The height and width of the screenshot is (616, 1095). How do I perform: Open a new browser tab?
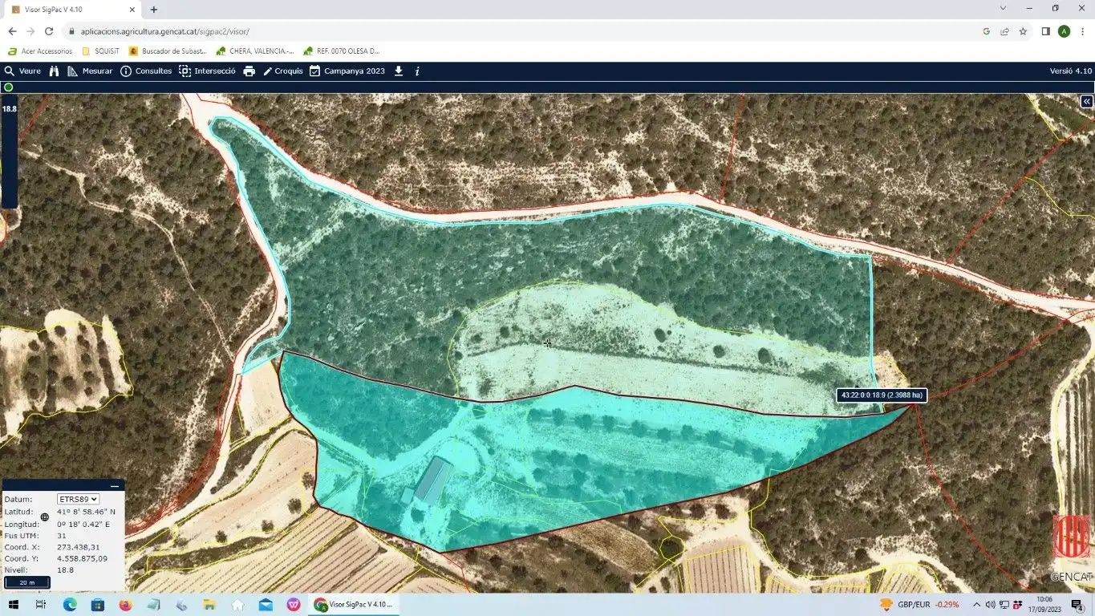click(153, 10)
